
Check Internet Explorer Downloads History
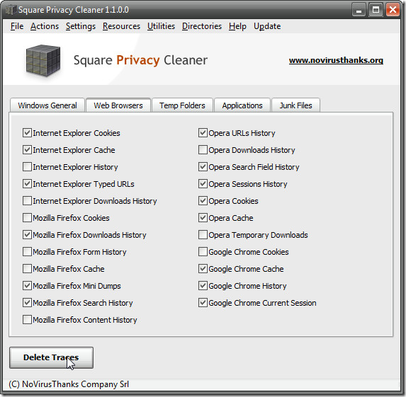27,201
